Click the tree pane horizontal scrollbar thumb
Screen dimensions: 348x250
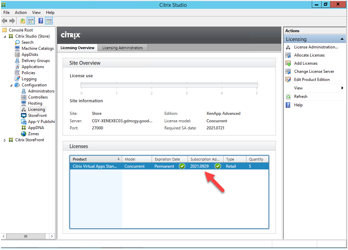point(26,236)
